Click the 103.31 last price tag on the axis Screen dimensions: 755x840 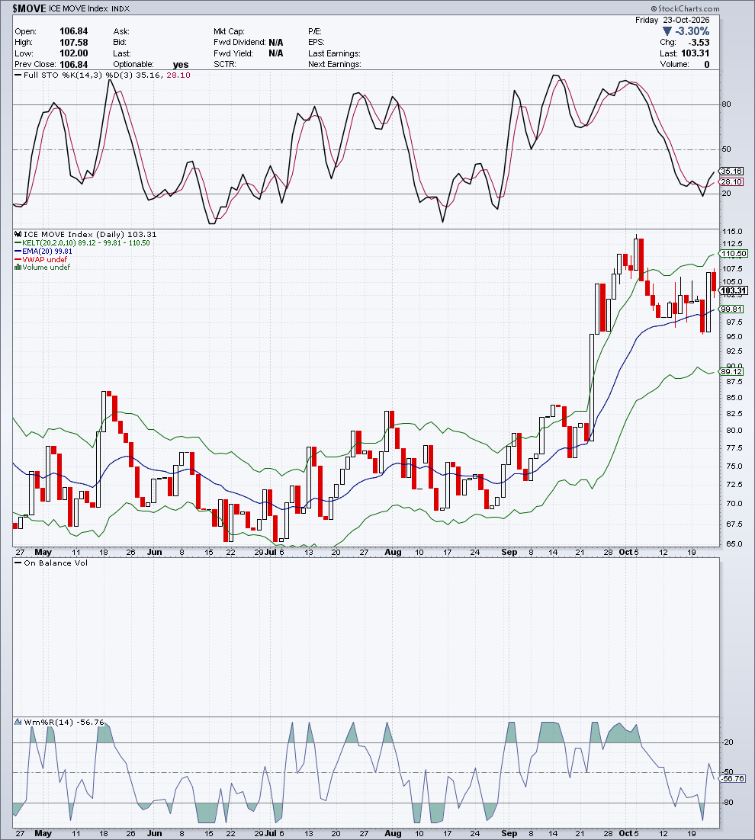[x=734, y=290]
